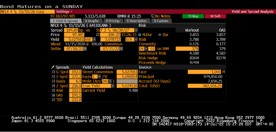Click the G-Sprd value 192.0

75,72
